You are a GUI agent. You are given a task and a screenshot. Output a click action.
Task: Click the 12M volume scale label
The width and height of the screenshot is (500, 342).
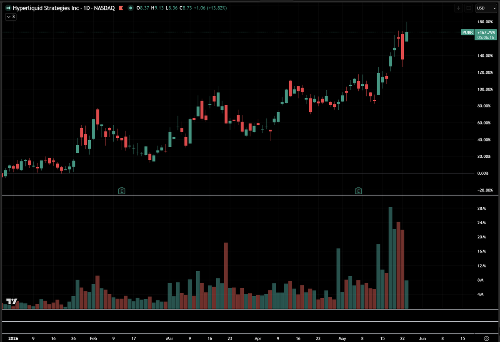click(x=481, y=266)
